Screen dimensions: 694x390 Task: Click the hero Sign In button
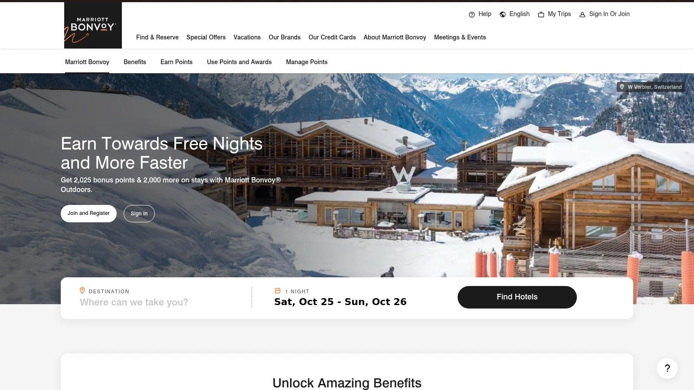139,214
